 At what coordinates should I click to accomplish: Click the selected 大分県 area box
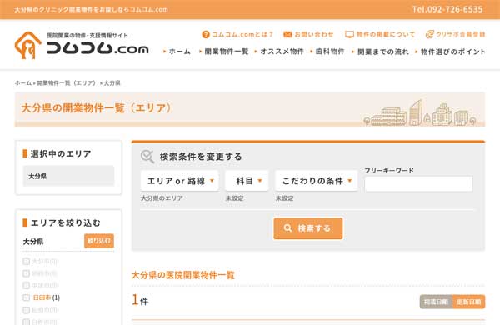coord(68,176)
